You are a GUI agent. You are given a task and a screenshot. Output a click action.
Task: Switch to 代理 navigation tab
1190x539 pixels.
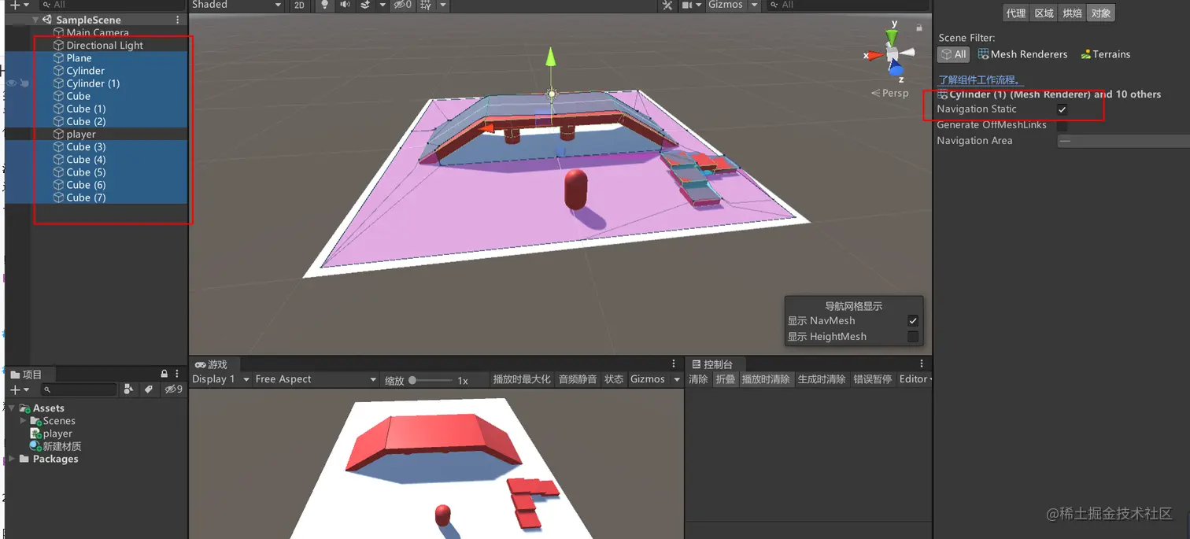[1016, 13]
